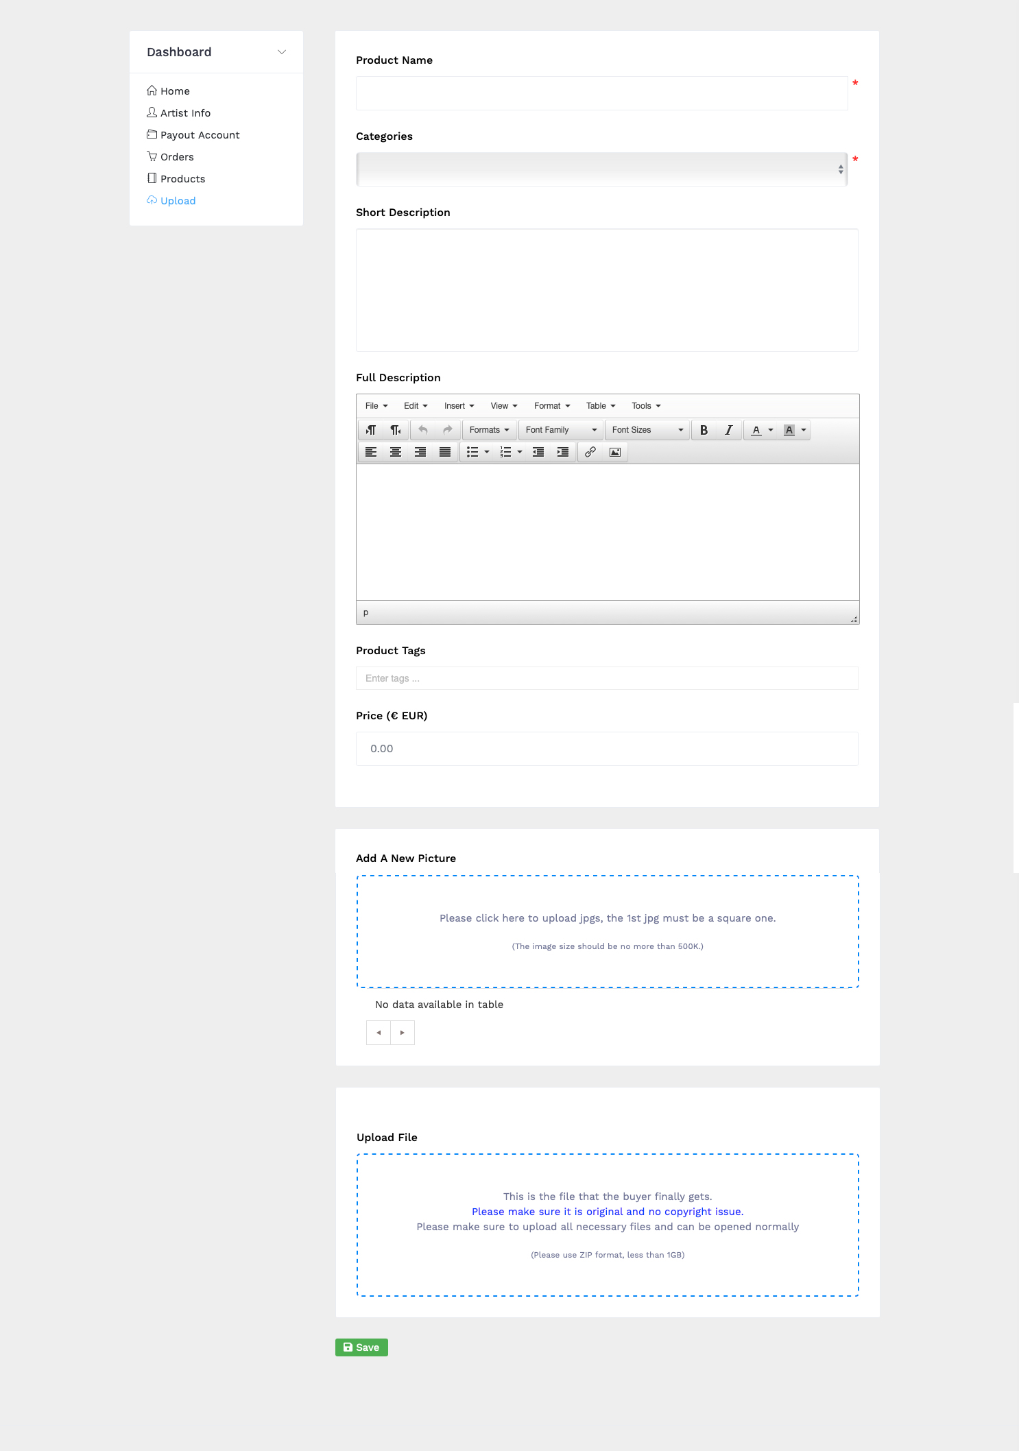The height and width of the screenshot is (1451, 1019).
Task: Open text color picker arrow
Action: coord(771,430)
